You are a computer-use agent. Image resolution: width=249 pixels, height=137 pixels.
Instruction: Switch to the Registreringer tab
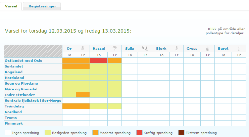[x=42, y=6]
